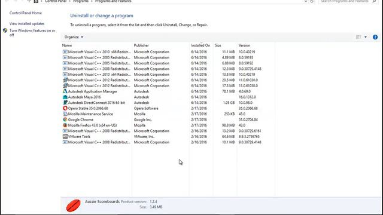Open Control Panel Home link

click(26, 13)
